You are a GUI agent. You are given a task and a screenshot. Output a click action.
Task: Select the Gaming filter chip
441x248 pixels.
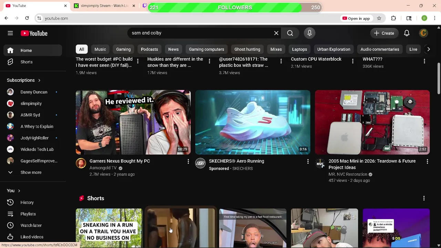[x=123, y=49]
